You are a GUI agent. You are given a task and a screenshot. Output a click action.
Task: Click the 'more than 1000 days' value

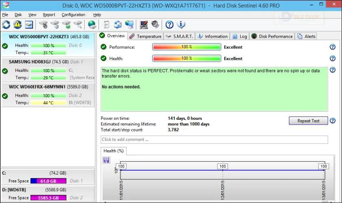(x=189, y=124)
